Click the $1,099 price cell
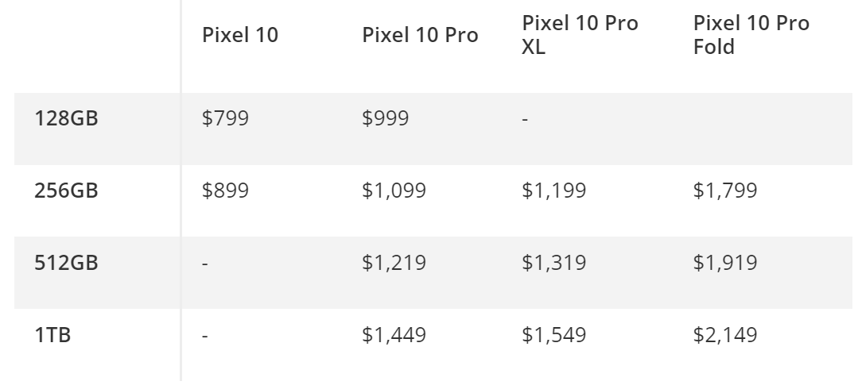The width and height of the screenshot is (858, 389). click(394, 191)
